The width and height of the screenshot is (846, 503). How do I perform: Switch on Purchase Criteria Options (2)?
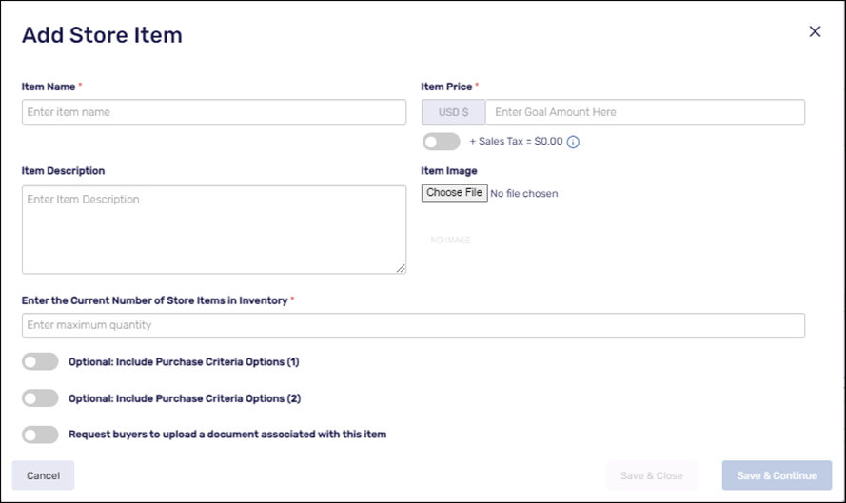pos(40,398)
